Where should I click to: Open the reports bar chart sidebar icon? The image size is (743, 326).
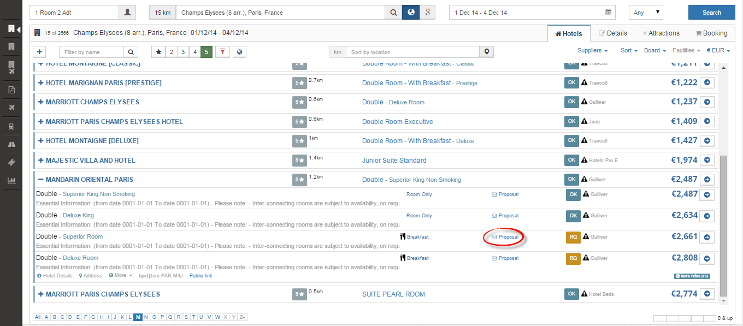pyautogui.click(x=11, y=180)
